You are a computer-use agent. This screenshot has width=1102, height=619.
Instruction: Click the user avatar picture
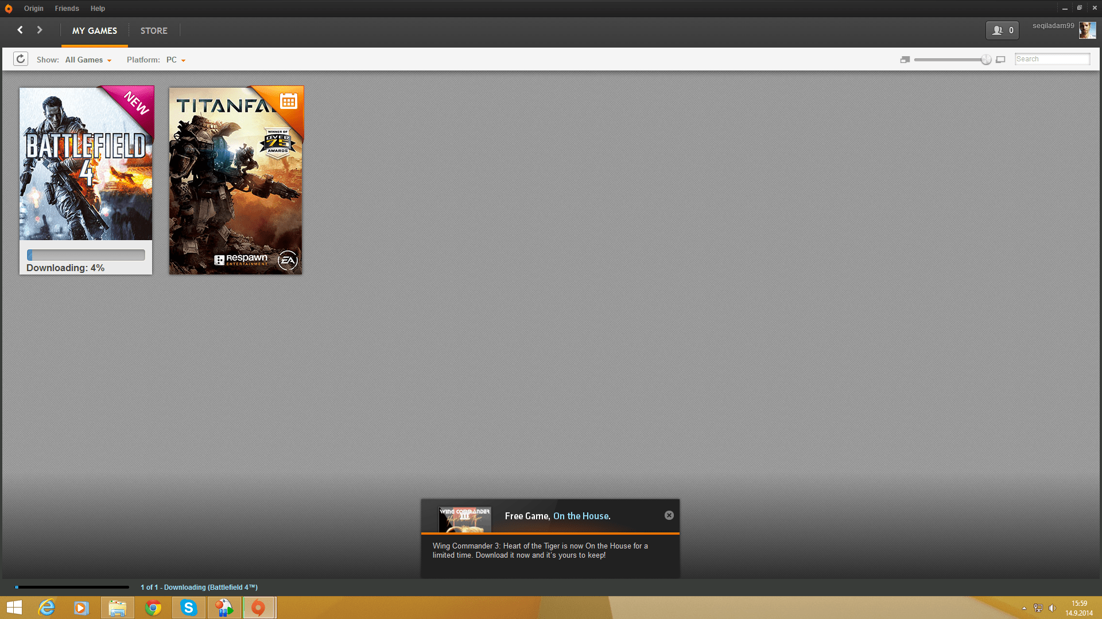pyautogui.click(x=1087, y=30)
